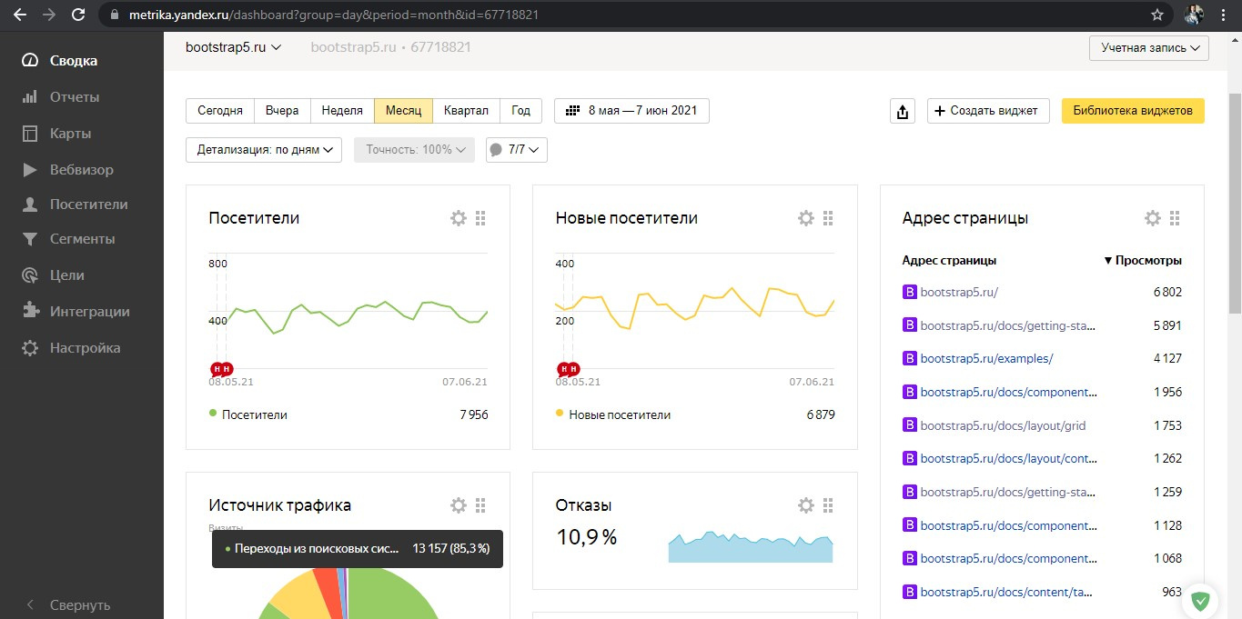1242x619 pixels.
Task: Click the Настройка gear icon in sidebar
Action: tap(30, 348)
